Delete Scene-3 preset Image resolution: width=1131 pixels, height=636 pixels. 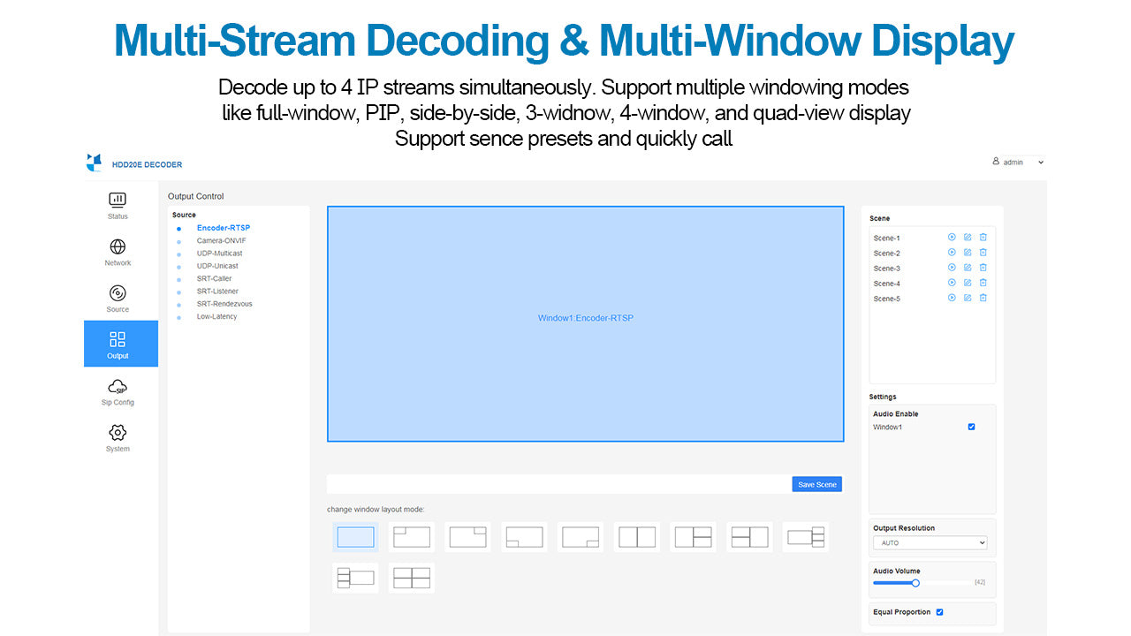tap(983, 268)
